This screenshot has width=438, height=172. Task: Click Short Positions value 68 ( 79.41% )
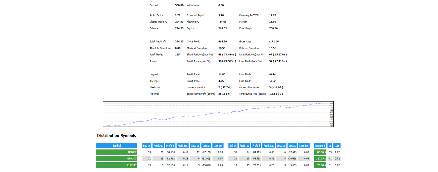tap(227, 54)
